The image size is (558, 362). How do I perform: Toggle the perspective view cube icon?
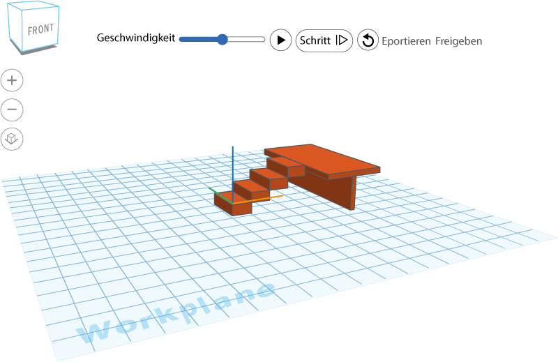pos(12,139)
